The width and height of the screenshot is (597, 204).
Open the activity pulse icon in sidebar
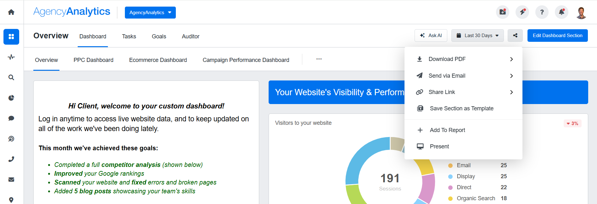click(x=11, y=57)
